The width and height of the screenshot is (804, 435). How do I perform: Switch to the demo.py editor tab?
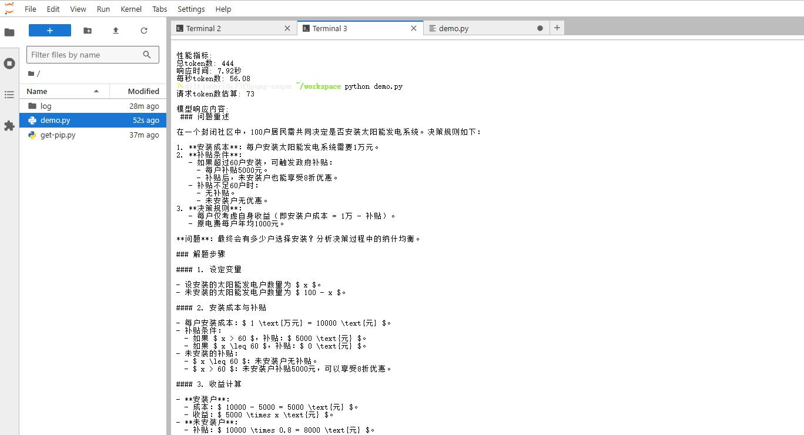453,28
